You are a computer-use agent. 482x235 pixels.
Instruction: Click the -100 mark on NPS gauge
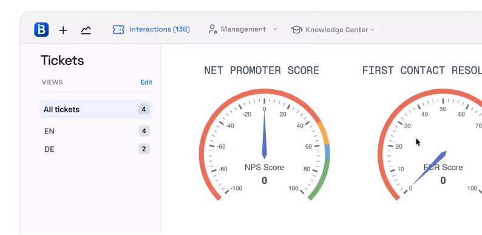(x=236, y=188)
